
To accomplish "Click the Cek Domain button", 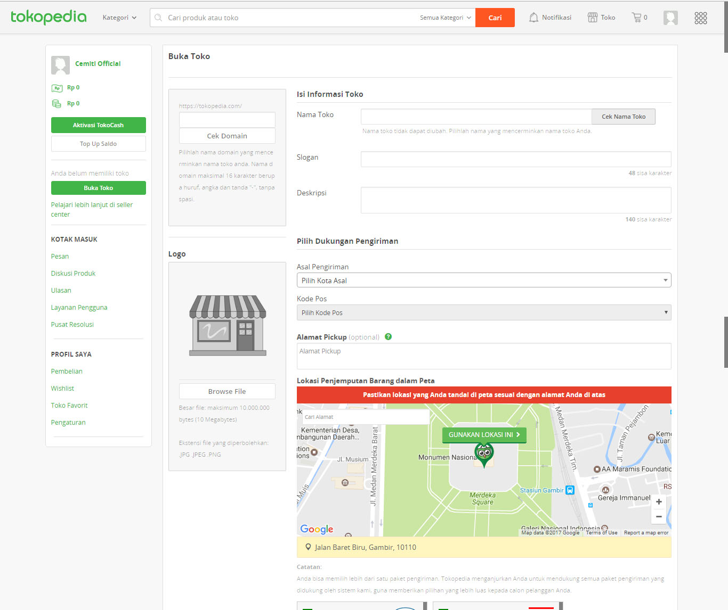I will coord(227,136).
